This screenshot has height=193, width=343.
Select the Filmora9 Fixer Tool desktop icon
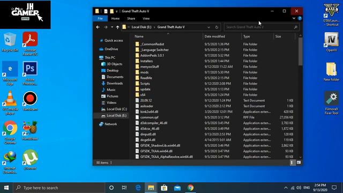click(331, 103)
